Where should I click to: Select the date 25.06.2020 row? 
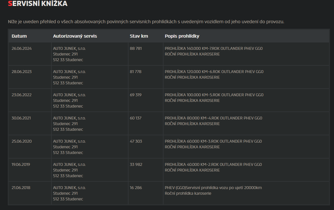pyautogui.click(x=21, y=141)
